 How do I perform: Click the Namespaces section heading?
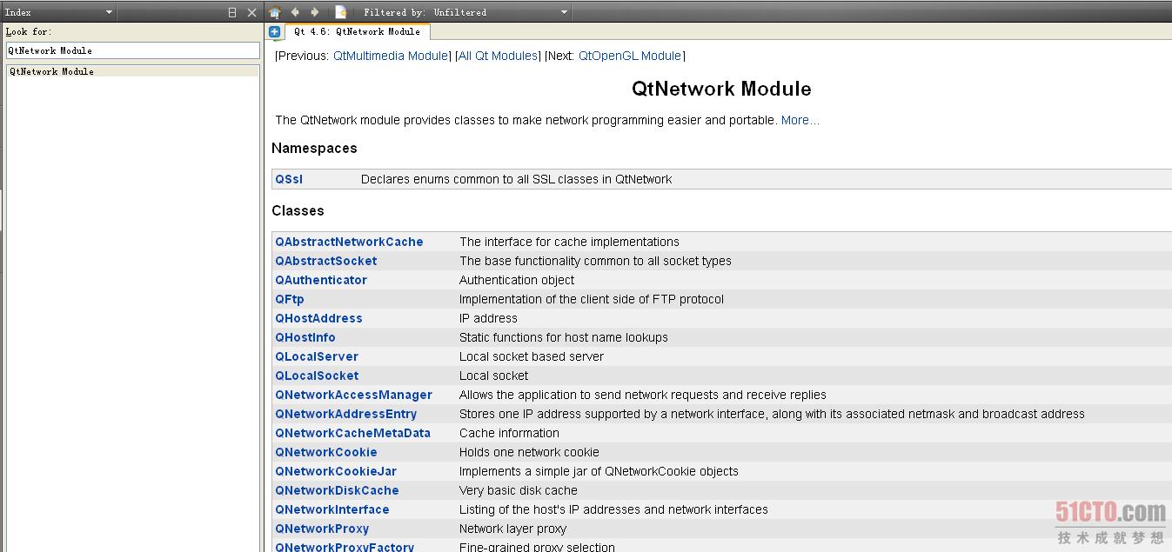314,149
